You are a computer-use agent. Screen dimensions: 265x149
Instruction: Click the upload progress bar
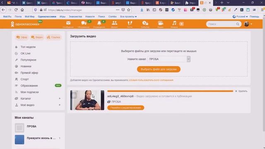(x=170, y=91)
